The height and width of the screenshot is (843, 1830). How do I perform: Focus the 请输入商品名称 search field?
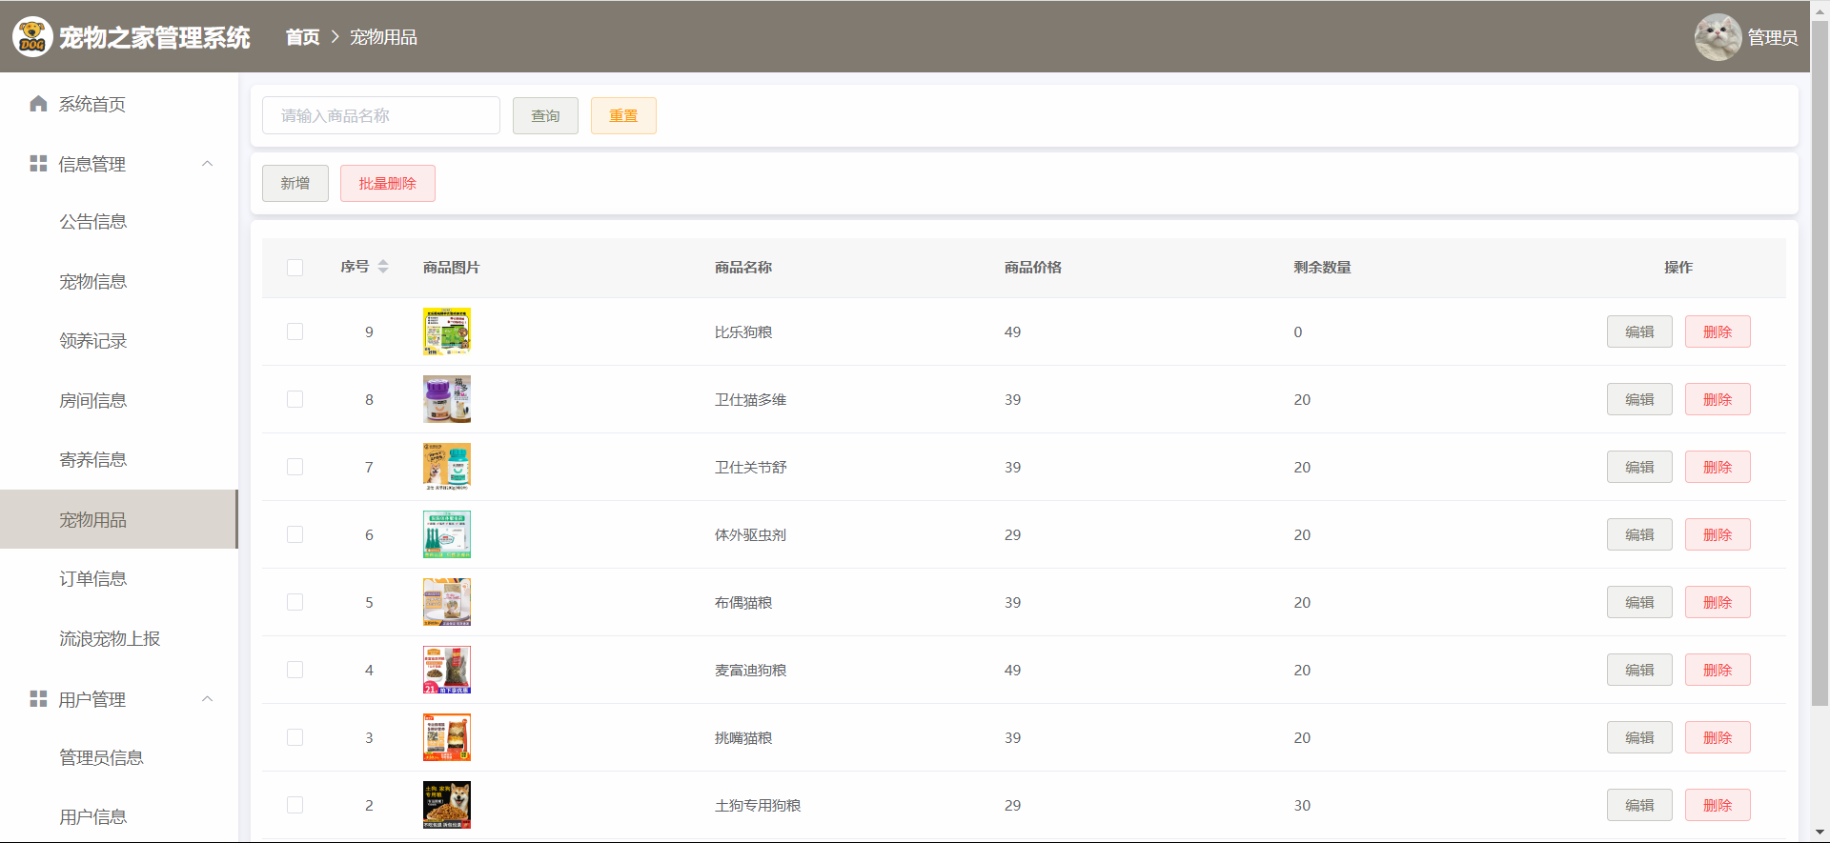click(x=381, y=115)
